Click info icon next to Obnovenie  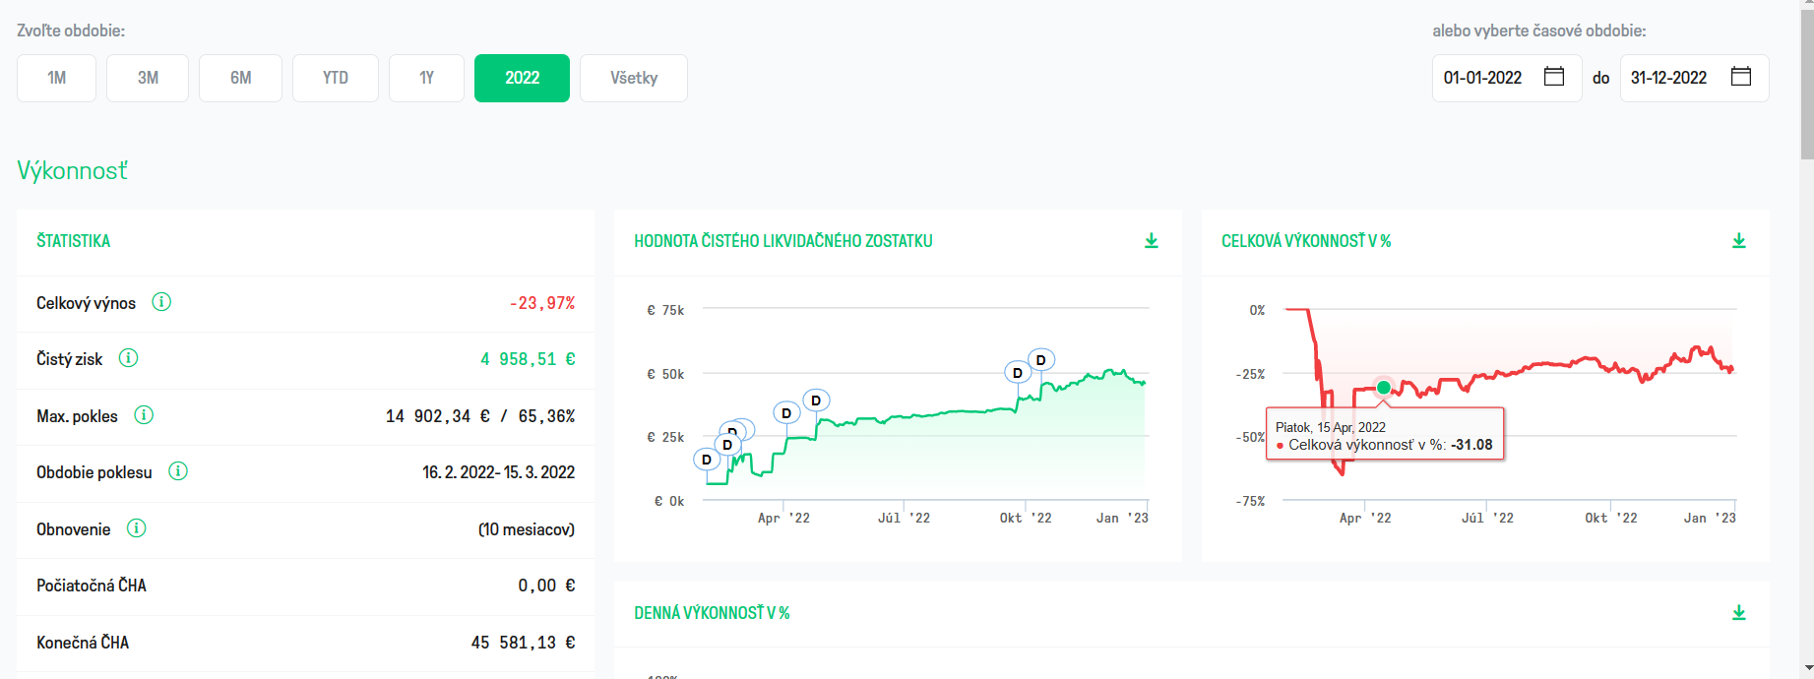[137, 528]
